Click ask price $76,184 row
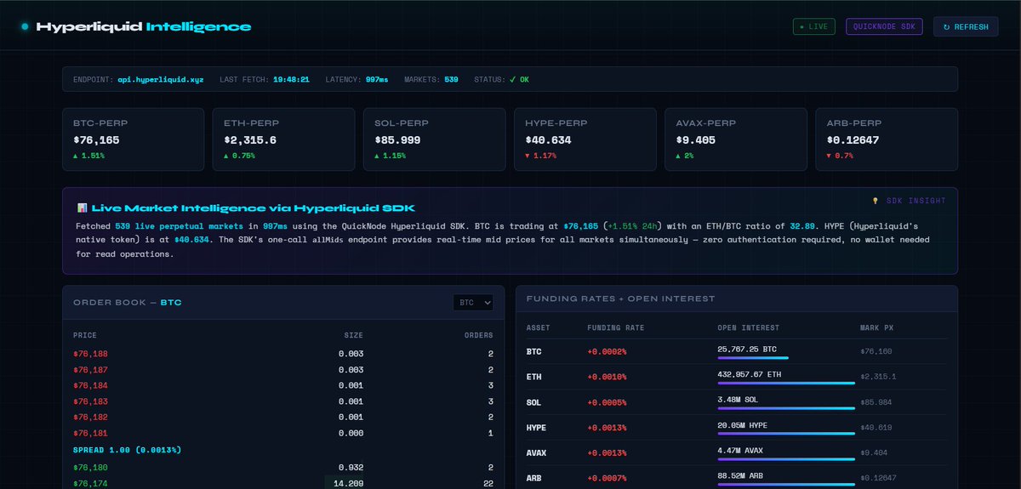 coord(283,385)
